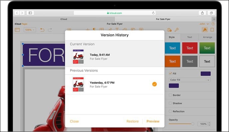229x132 pixels.
Task: Click the Preview button
Action: click(153, 121)
